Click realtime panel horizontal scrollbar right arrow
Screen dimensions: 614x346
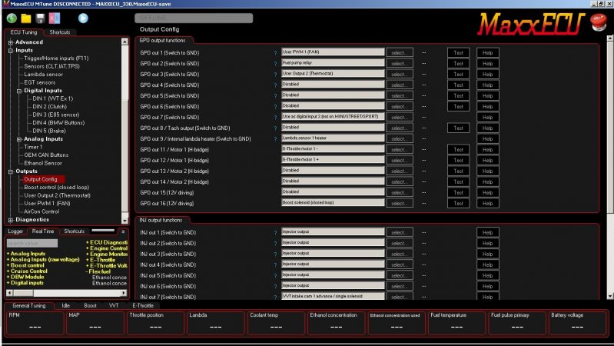pyautogui.click(x=124, y=293)
